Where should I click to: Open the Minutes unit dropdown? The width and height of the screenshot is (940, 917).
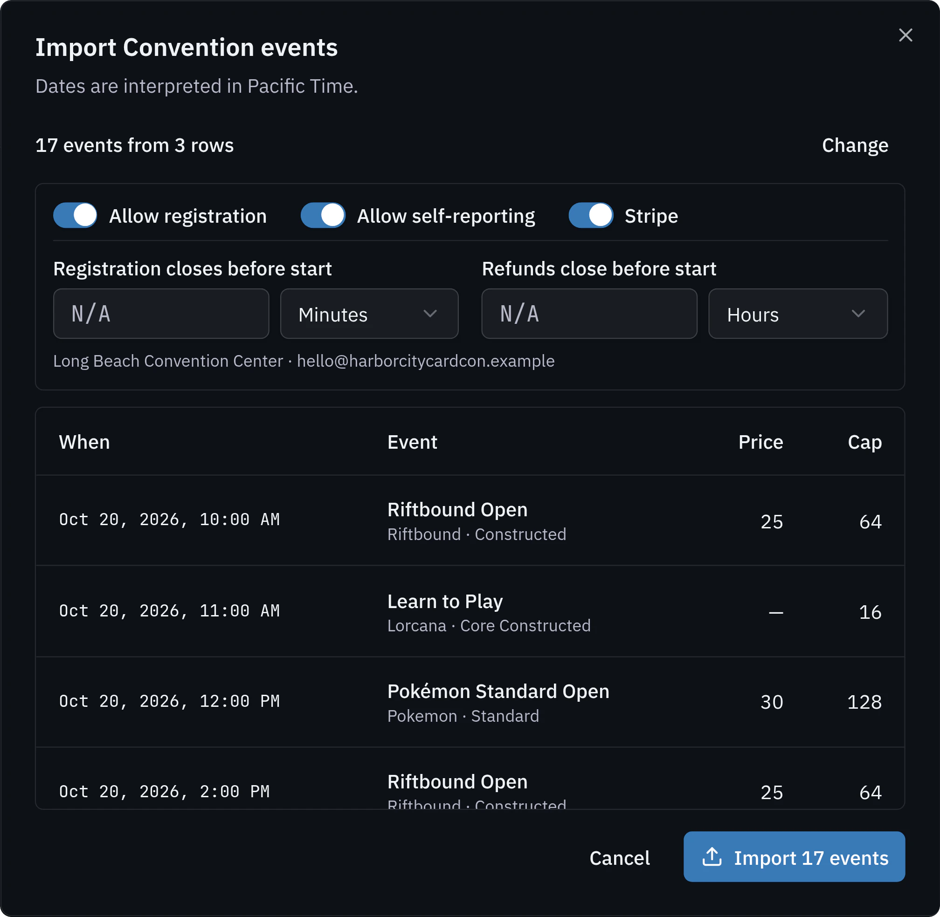(369, 314)
